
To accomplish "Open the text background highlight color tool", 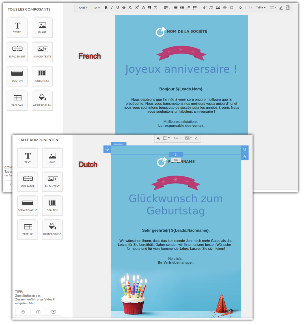I will pyautogui.click(x=150, y=8).
